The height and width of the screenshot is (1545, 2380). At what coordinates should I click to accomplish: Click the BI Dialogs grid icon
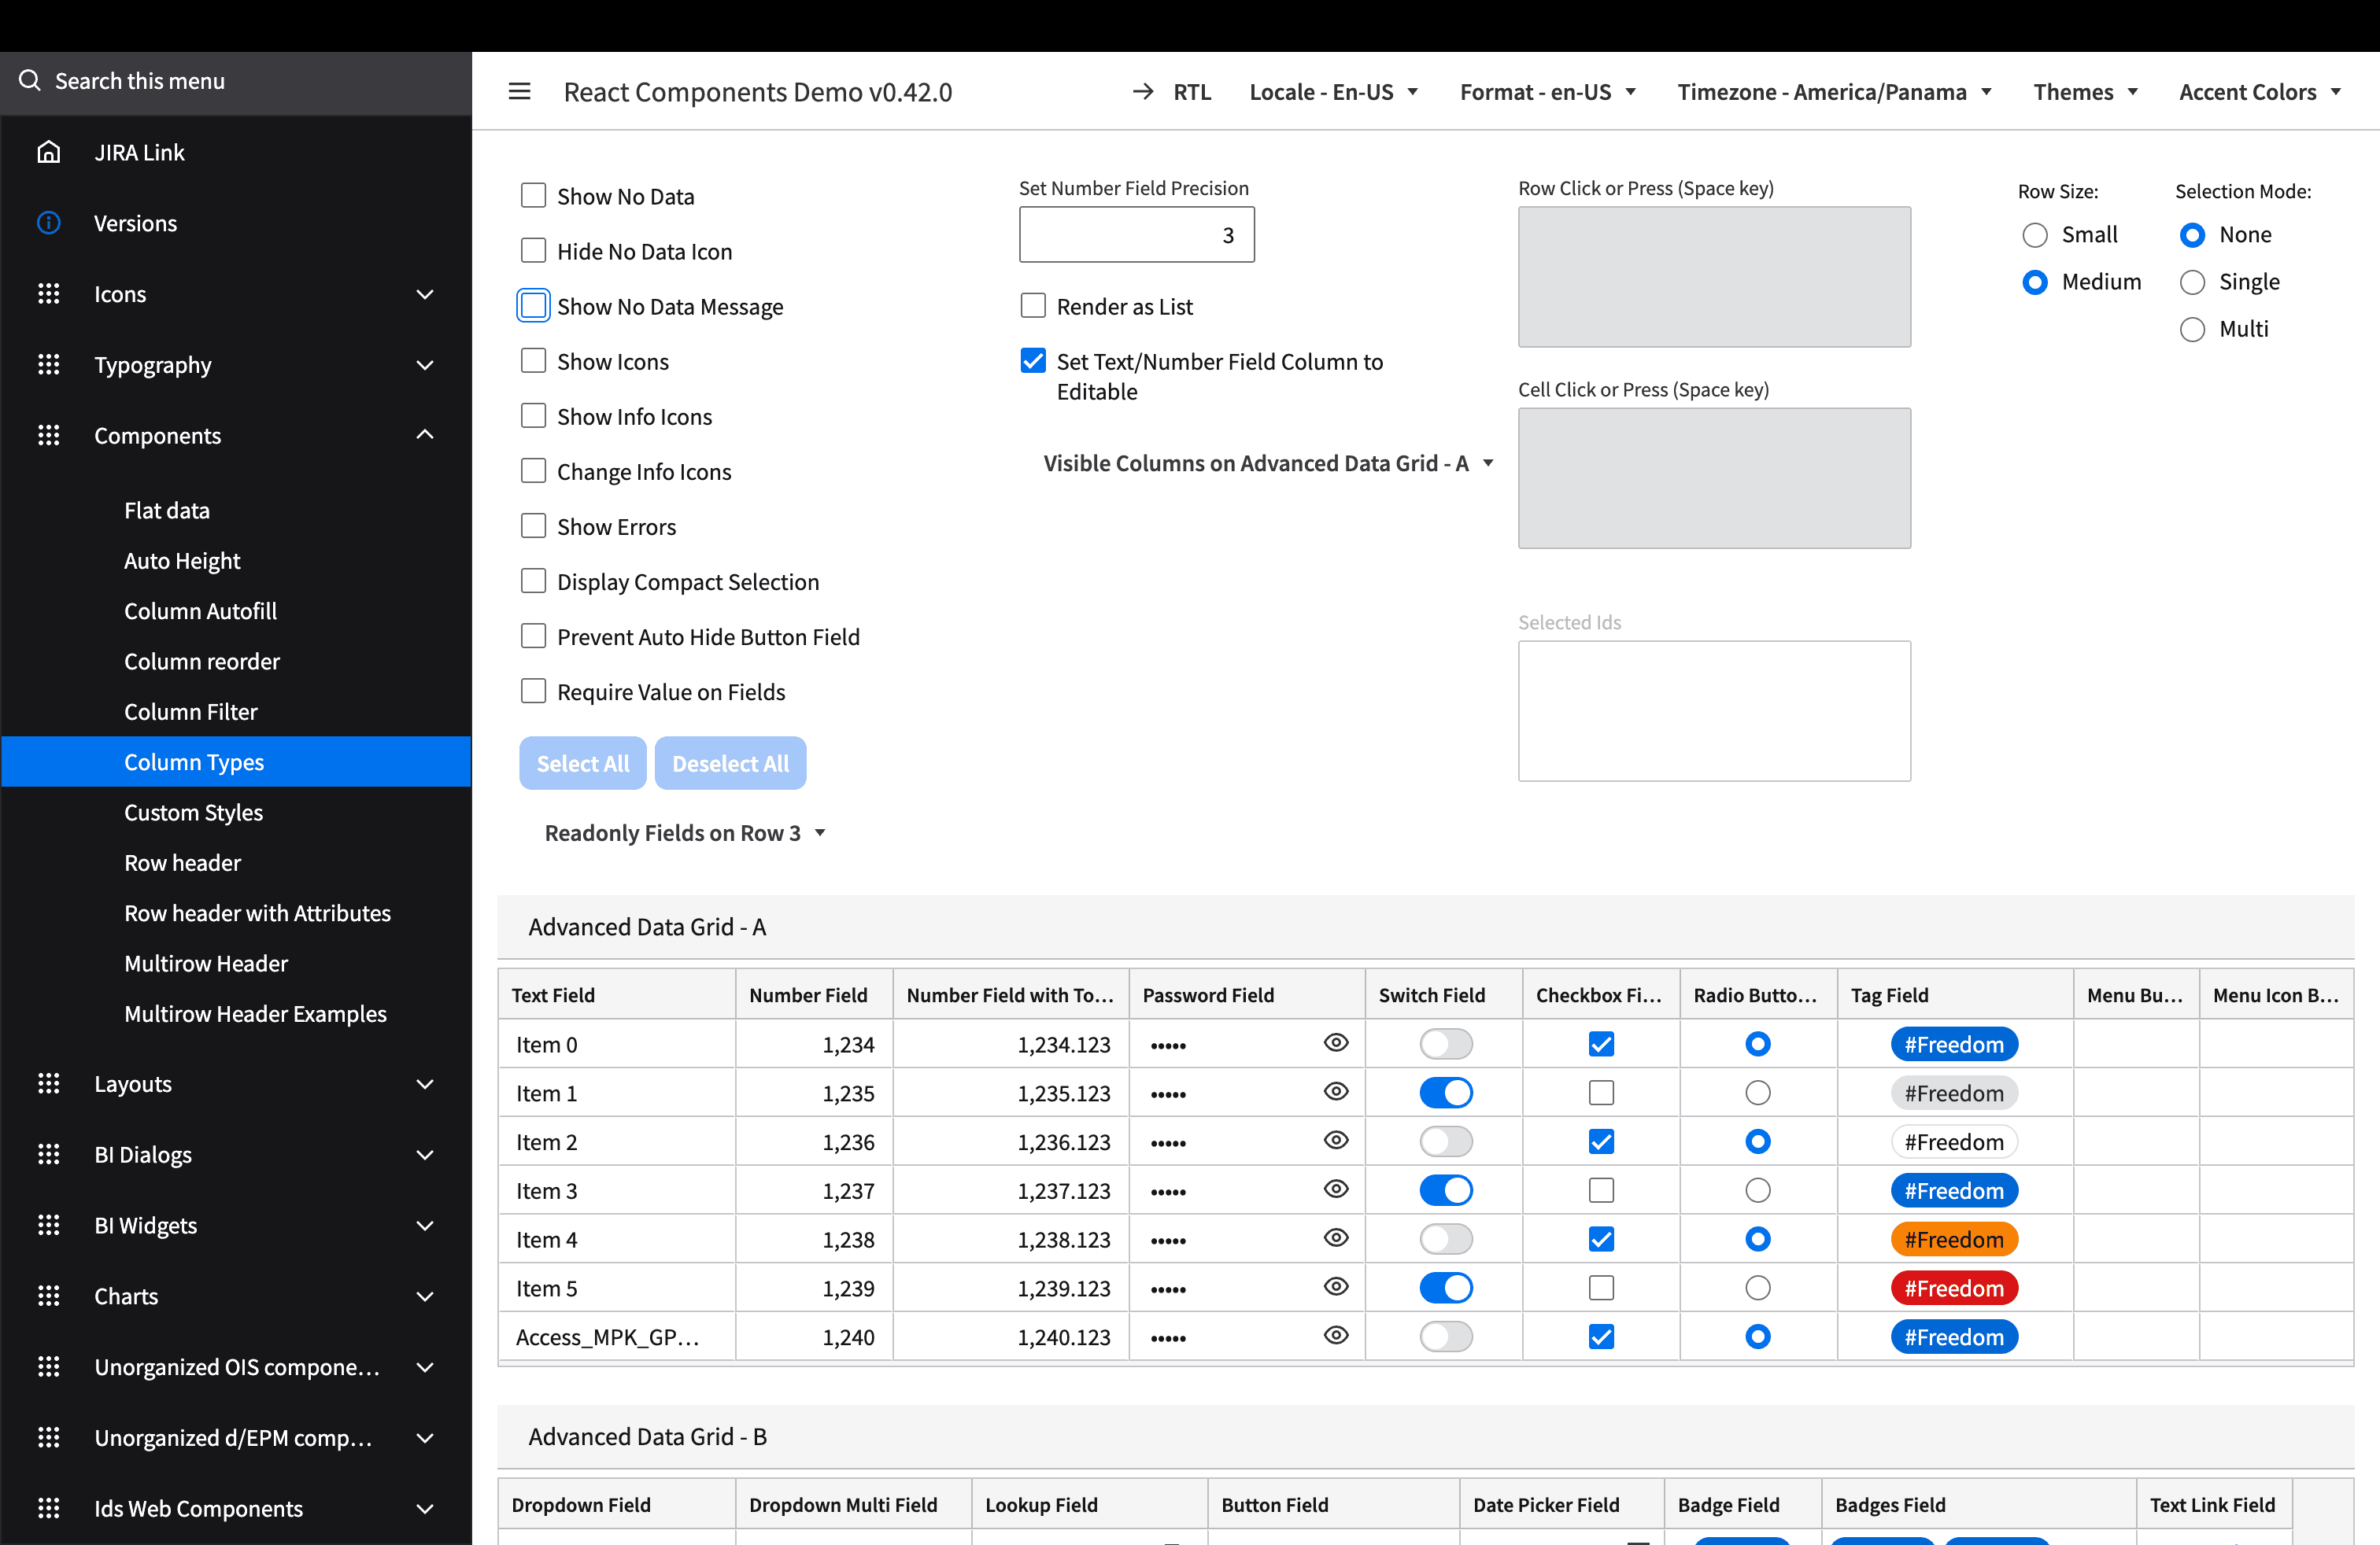pyautogui.click(x=48, y=1154)
